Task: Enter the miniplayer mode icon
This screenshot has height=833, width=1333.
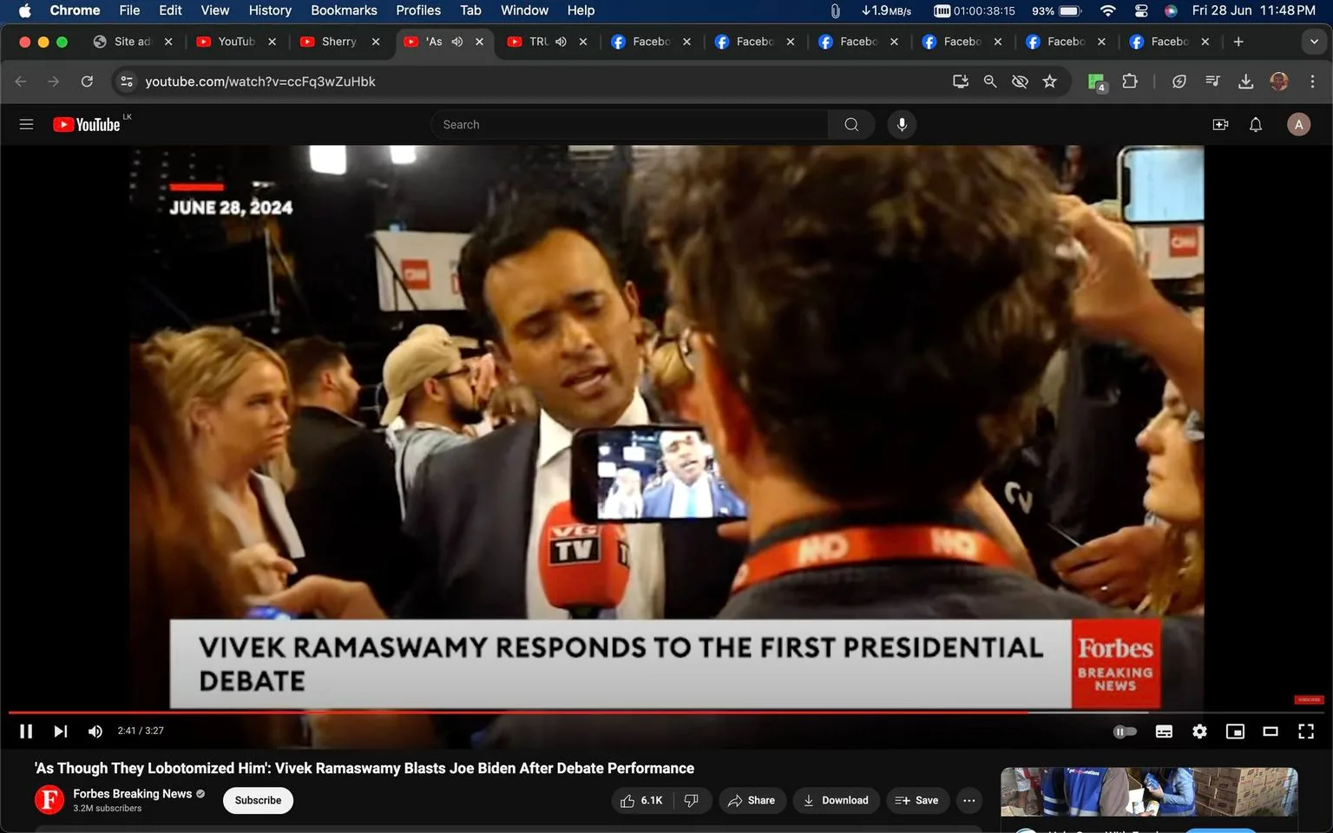Action: pyautogui.click(x=1235, y=731)
